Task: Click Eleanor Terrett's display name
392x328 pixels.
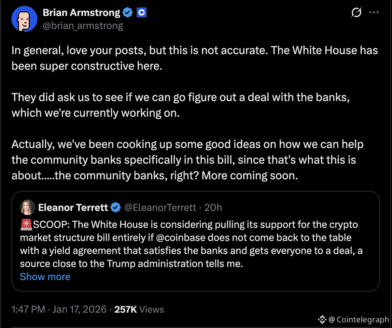Action: (73, 207)
